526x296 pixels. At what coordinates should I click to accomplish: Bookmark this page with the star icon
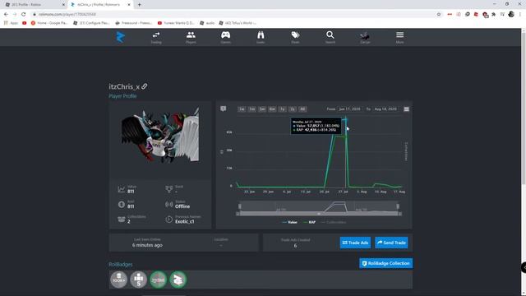(x=439, y=15)
